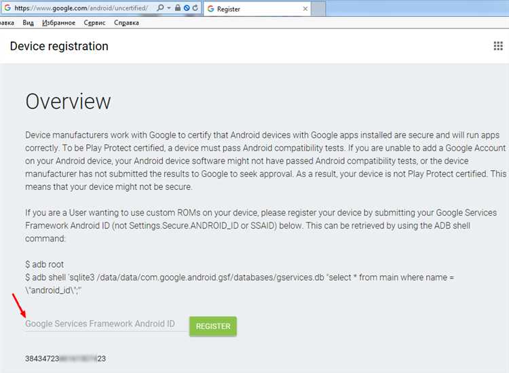The image size is (509, 373).
Task: Open the Избранное menu
Action: 59,22
